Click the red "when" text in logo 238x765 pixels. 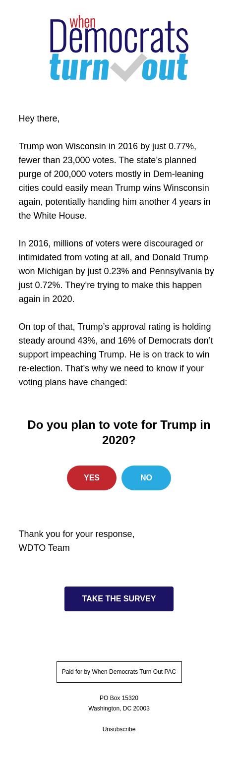click(x=82, y=22)
